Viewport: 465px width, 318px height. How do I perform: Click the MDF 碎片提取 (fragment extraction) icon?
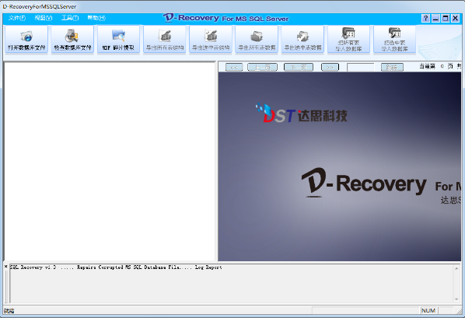click(x=118, y=40)
